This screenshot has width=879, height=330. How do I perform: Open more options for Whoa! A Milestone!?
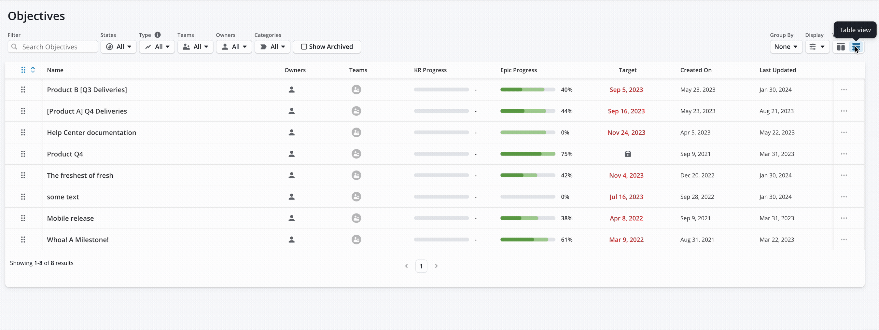844,240
